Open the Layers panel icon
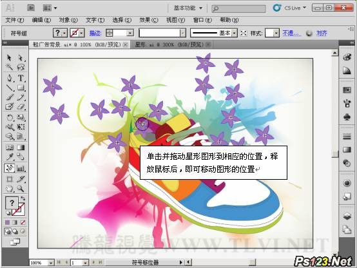Screen dimensions: 357x268 pos(347,216)
